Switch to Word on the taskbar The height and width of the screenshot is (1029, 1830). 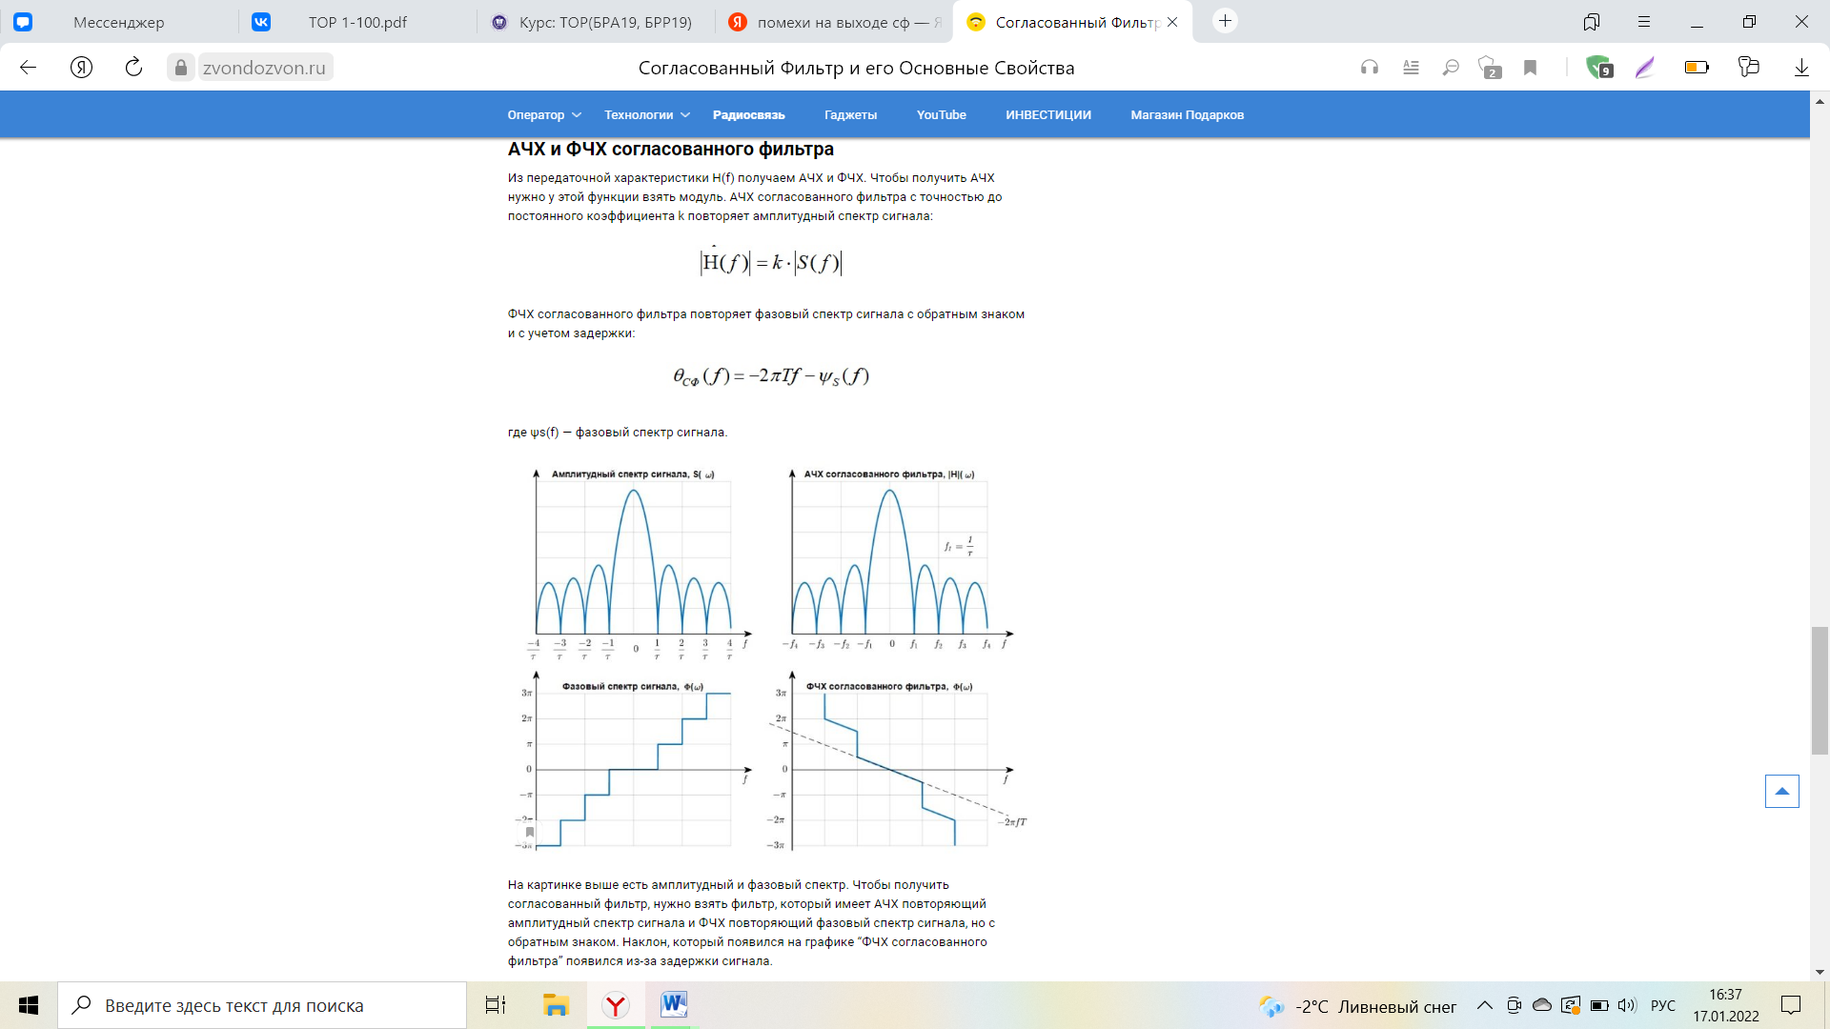point(674,1005)
